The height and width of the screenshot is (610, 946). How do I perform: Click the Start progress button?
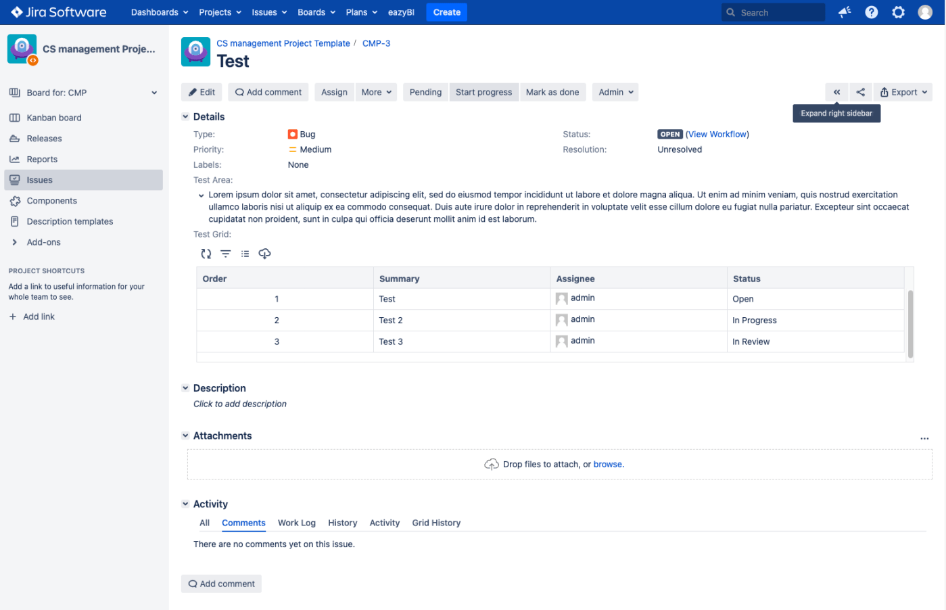(x=483, y=92)
